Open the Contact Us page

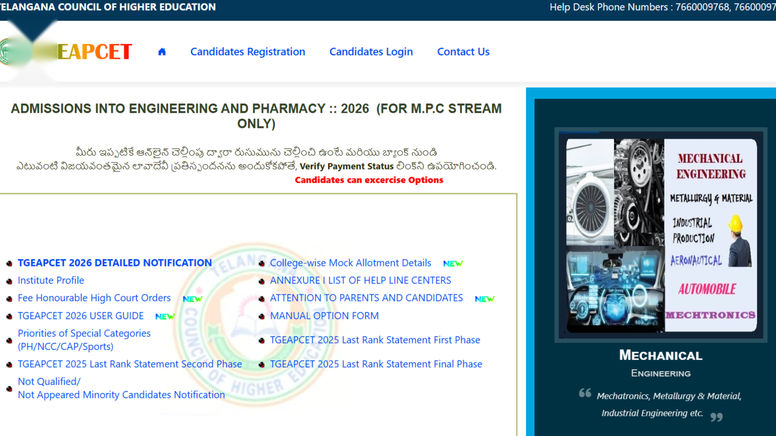[463, 52]
